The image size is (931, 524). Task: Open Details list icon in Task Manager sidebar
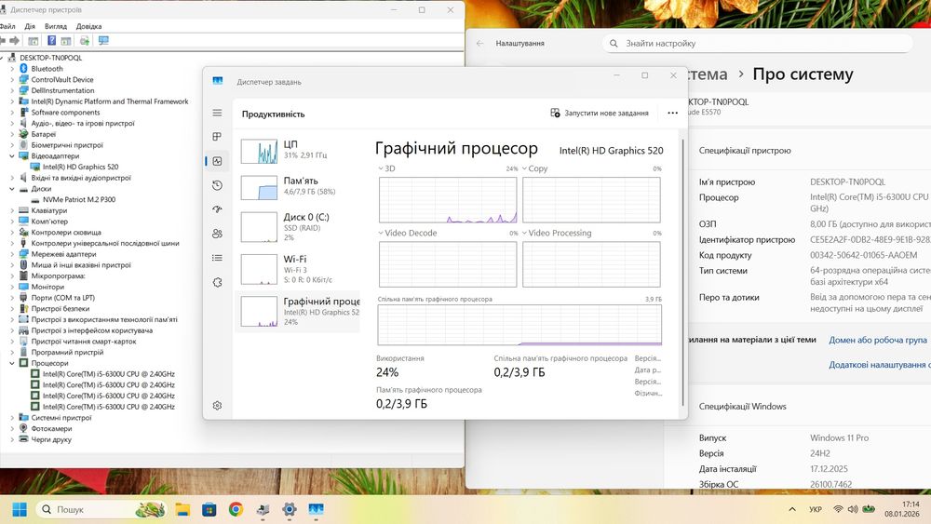217,258
